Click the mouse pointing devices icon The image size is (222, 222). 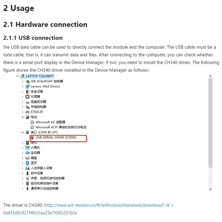[27, 183]
